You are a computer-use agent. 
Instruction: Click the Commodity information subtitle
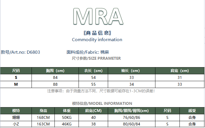[x=97, y=40]
